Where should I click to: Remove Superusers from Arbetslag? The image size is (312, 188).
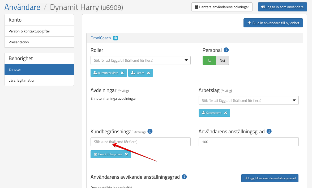[225, 113]
